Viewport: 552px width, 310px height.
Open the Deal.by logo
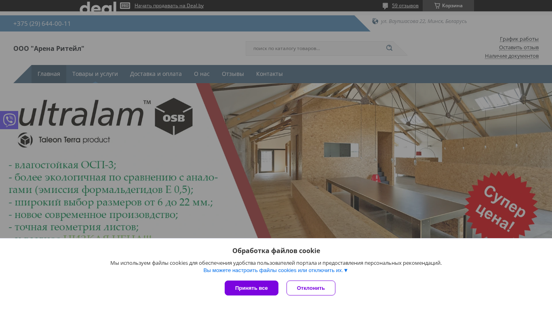coord(98,6)
